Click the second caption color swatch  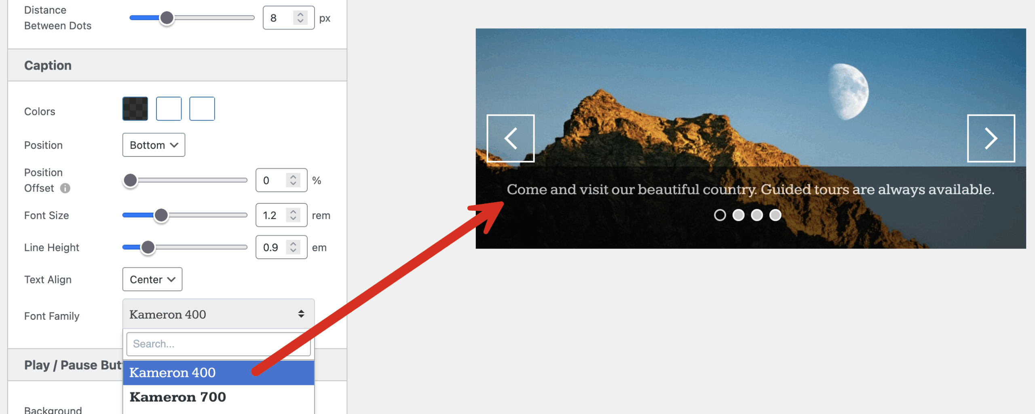pos(169,109)
